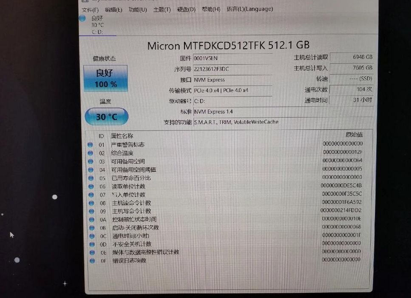The width and height of the screenshot is (411, 298).
Task: Click the 30 °C temperature button
Action: coord(107,117)
